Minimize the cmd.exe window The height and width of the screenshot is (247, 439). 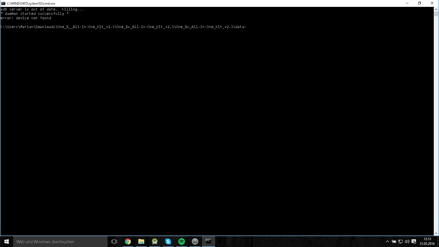pos(407,3)
